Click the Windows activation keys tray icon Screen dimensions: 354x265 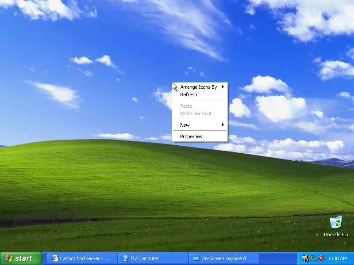[305, 258]
